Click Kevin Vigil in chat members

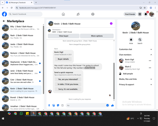click(x=130, y=60)
